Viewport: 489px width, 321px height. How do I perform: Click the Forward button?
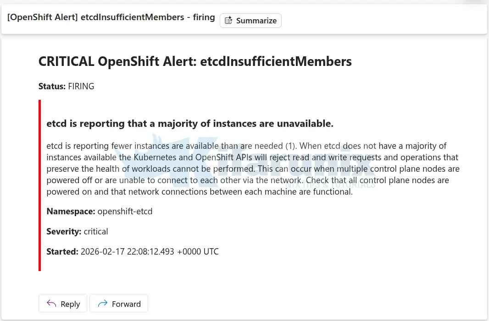119,303
